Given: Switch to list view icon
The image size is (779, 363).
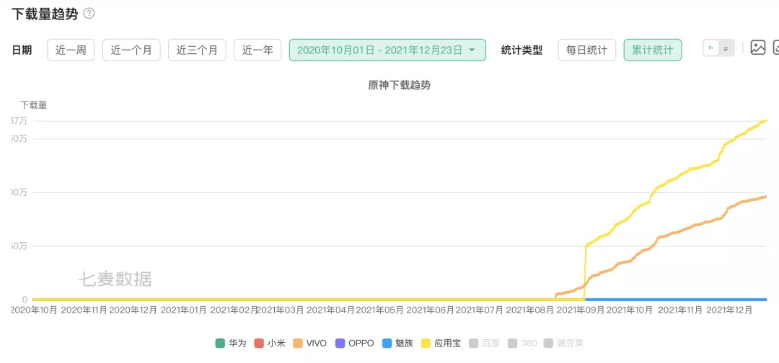Looking at the screenshot, I should click(x=726, y=48).
